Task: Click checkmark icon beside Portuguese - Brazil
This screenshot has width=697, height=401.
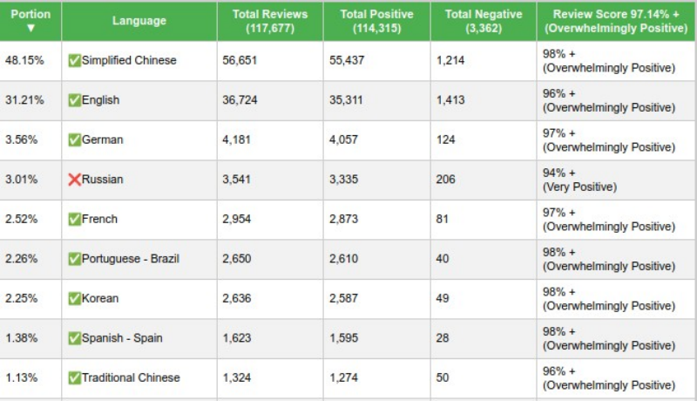Action: [74, 259]
